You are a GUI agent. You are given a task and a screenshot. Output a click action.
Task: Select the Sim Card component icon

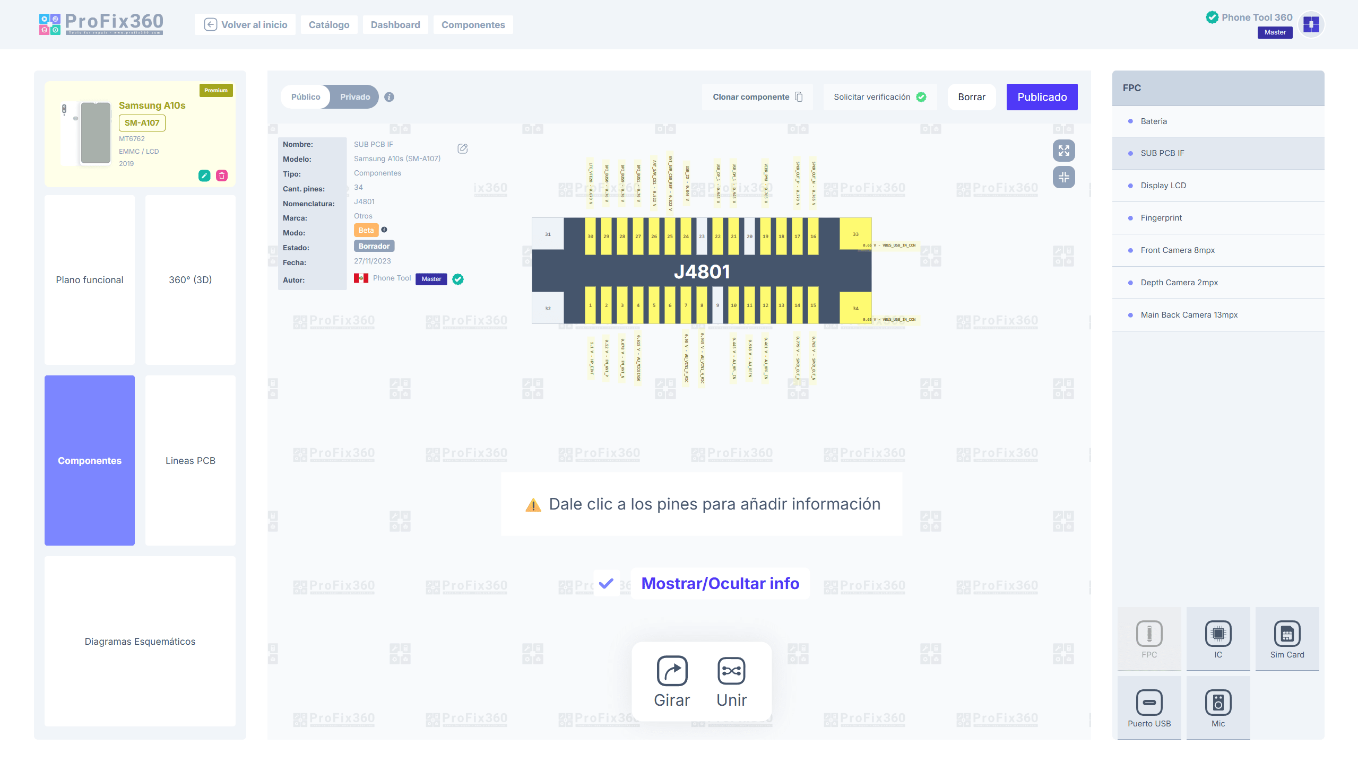click(x=1287, y=634)
